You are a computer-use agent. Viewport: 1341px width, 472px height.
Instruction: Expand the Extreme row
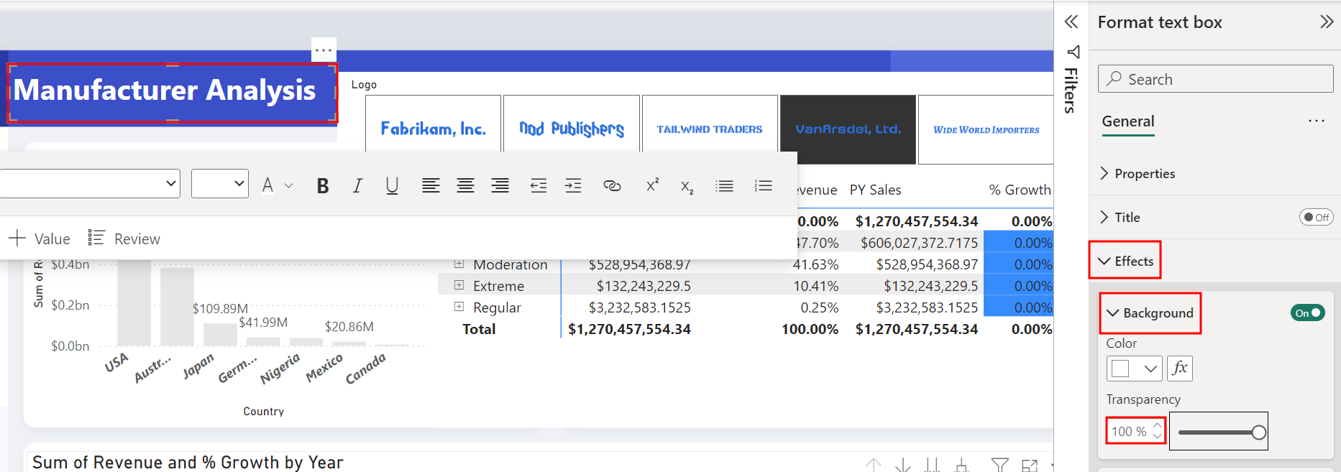point(459,285)
